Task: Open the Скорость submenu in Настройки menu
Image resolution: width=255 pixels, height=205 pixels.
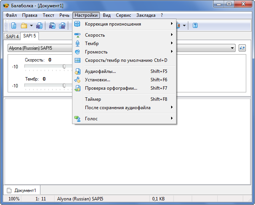Action: tap(124, 35)
